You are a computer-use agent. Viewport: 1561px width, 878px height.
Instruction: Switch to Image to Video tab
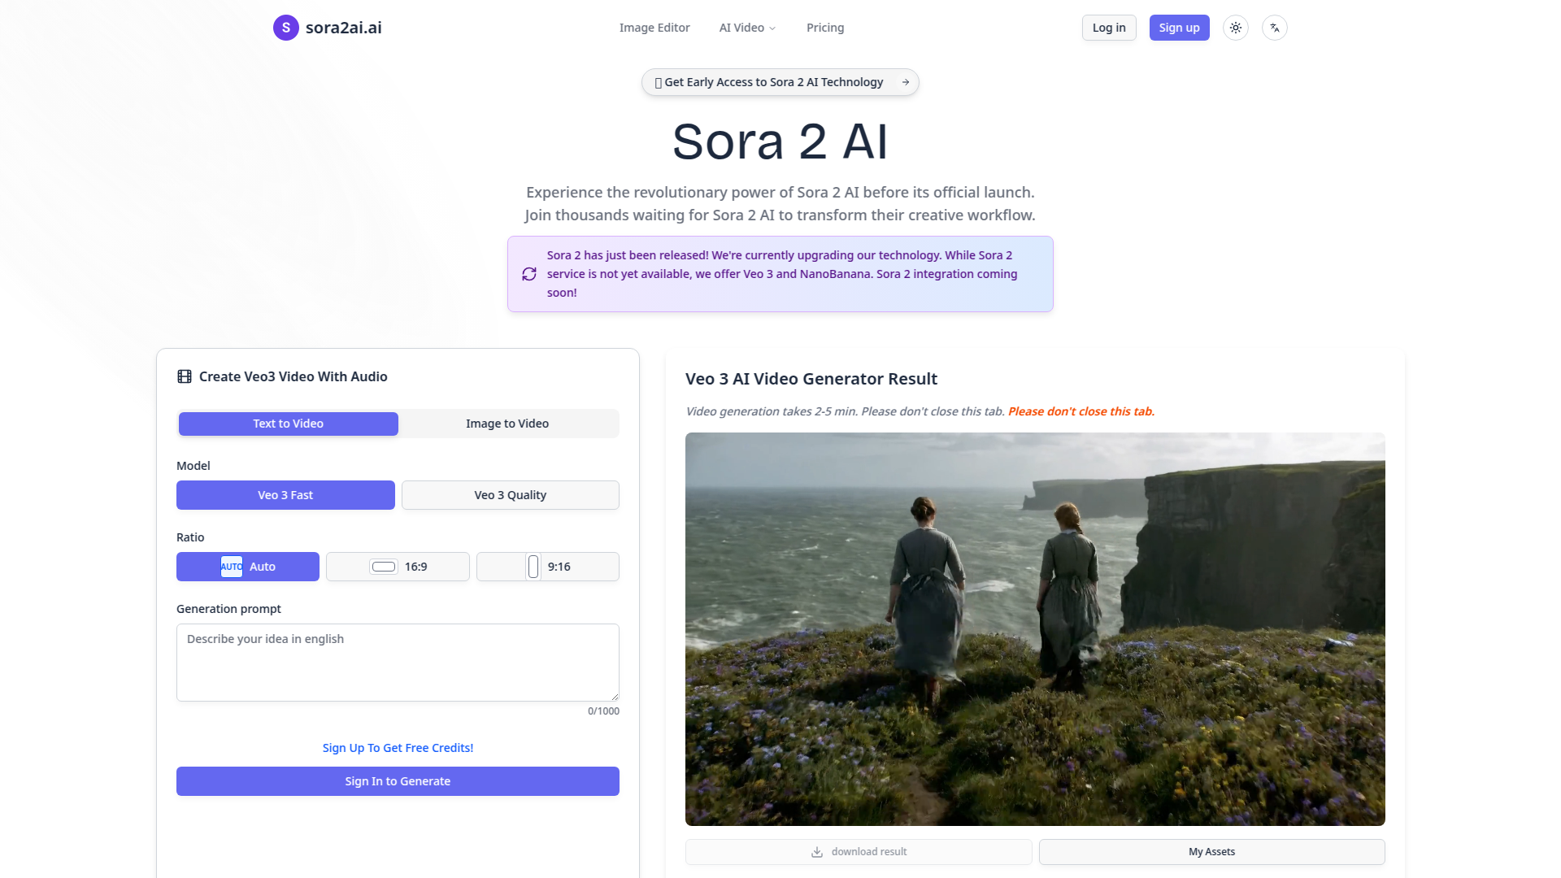[x=507, y=424]
